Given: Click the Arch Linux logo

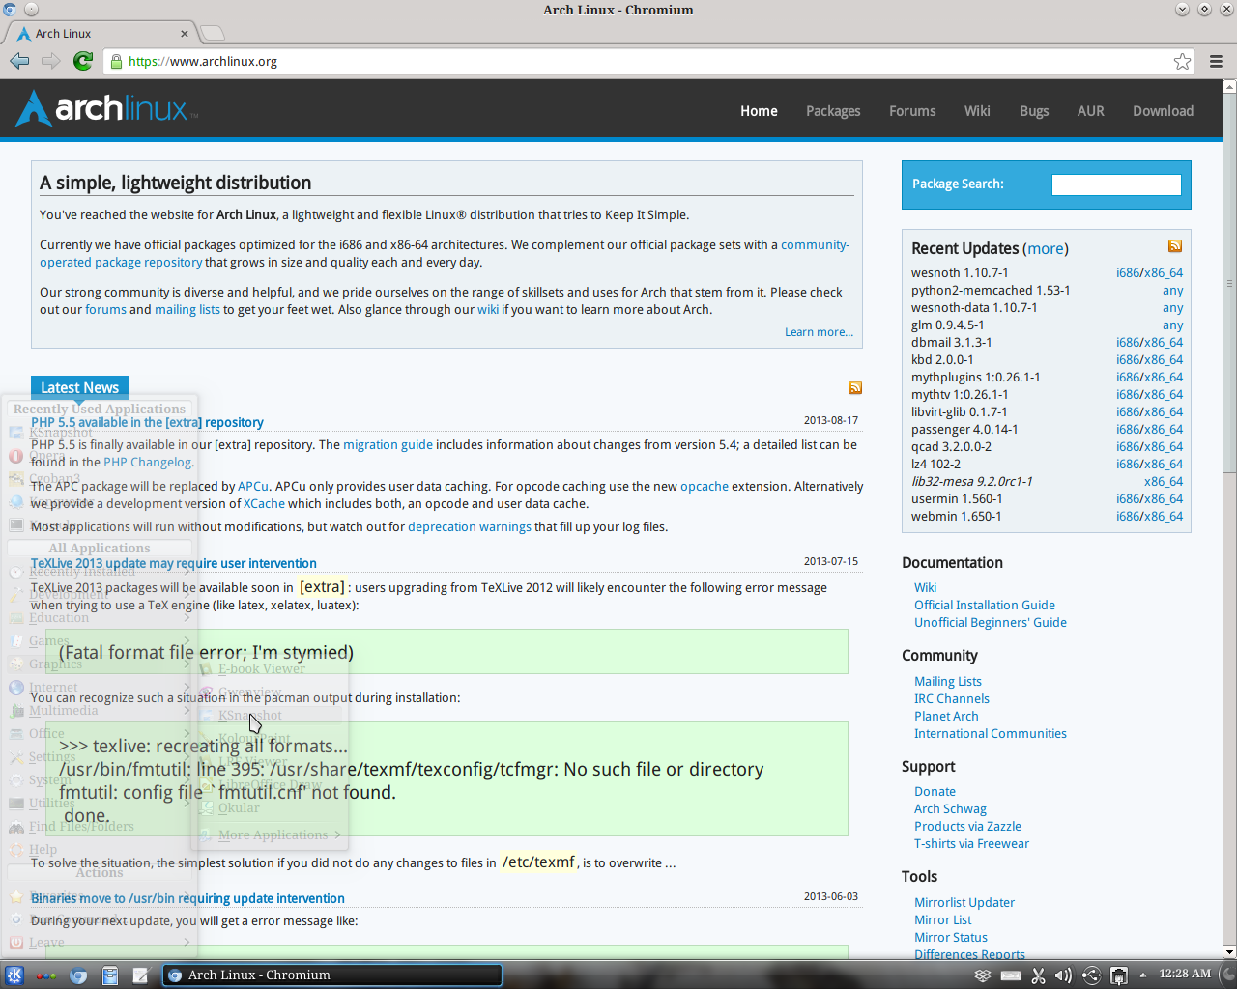Looking at the screenshot, I should tap(106, 109).
